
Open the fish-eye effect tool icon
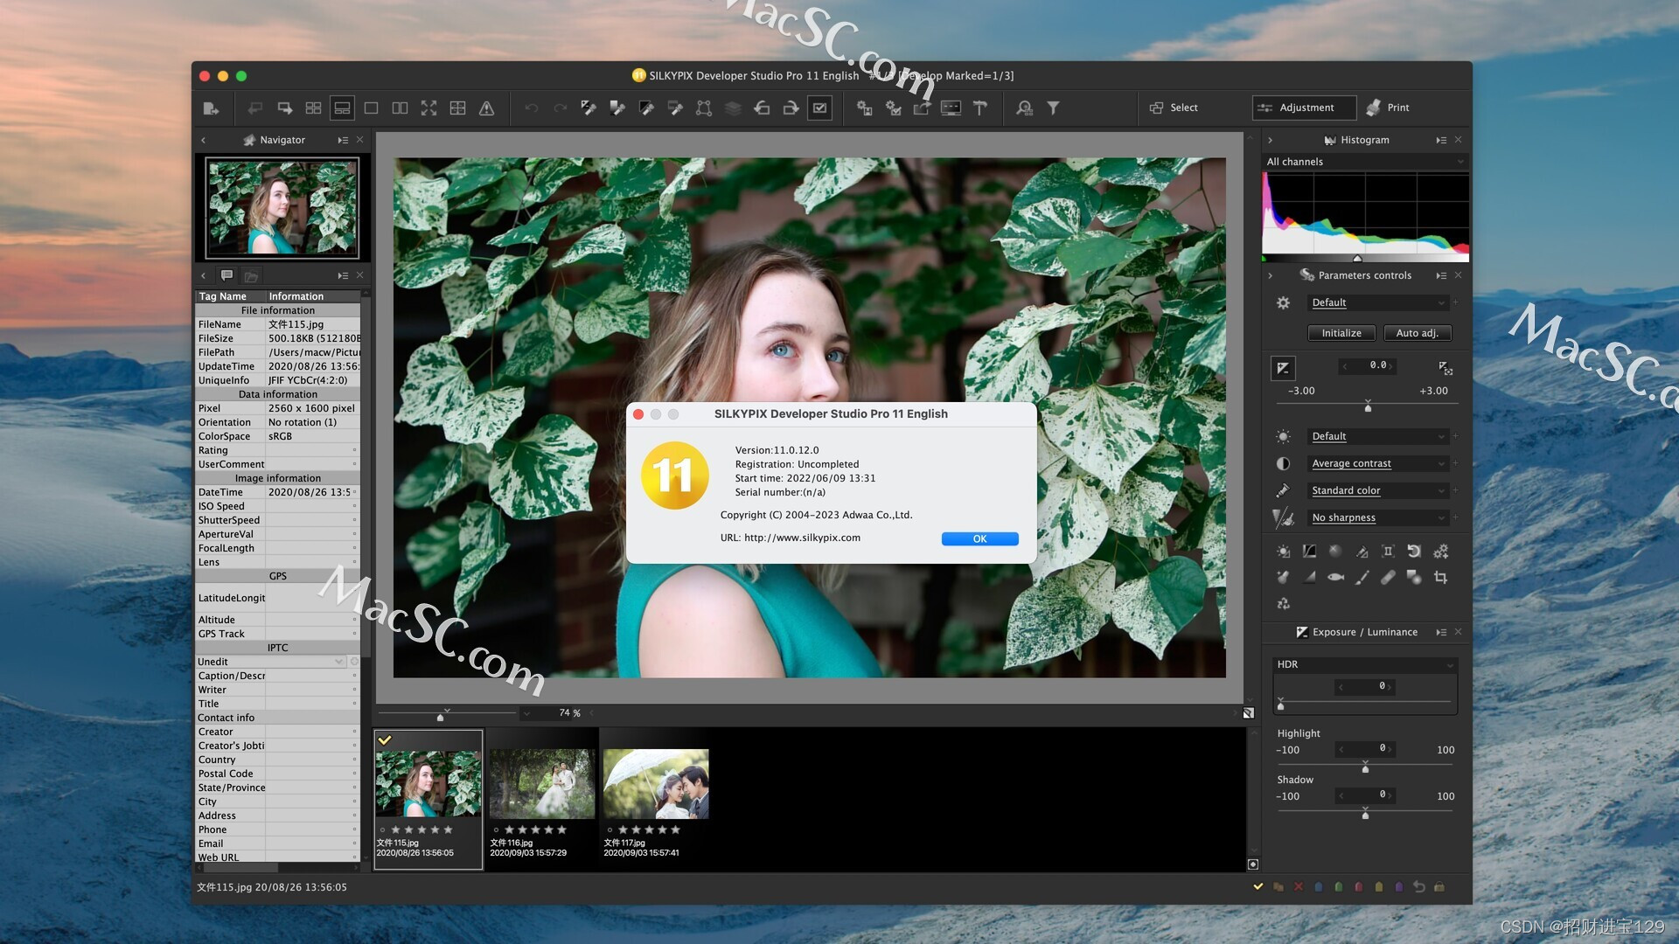pos(1335,578)
